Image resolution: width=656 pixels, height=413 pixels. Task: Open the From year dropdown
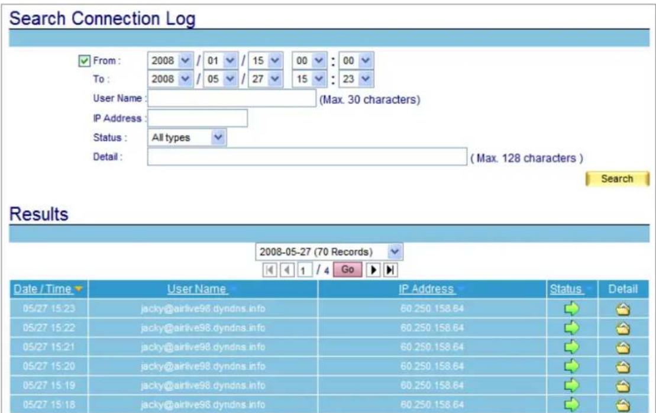(x=170, y=61)
